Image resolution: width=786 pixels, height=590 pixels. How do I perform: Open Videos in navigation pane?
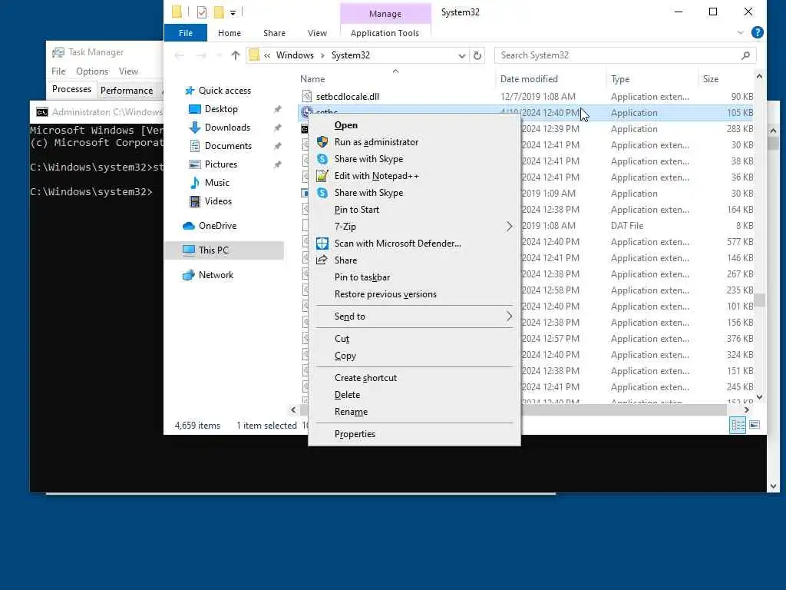coord(218,201)
